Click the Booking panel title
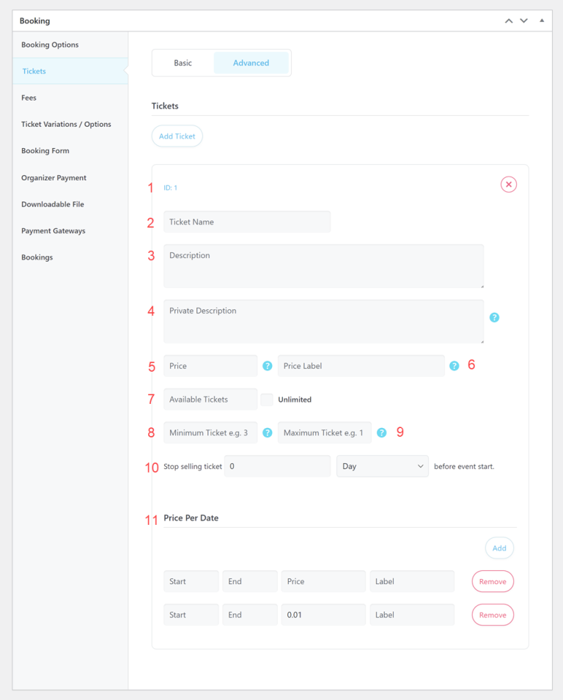 coord(35,21)
